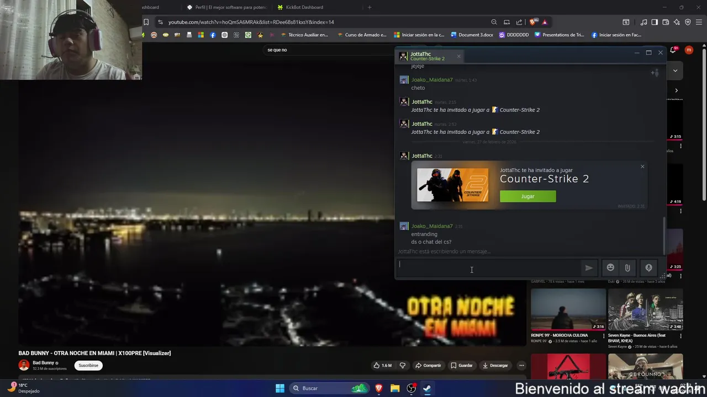The height and width of the screenshot is (397, 707).
Task: Send the chat message with the arrow button
Action: (x=589, y=268)
